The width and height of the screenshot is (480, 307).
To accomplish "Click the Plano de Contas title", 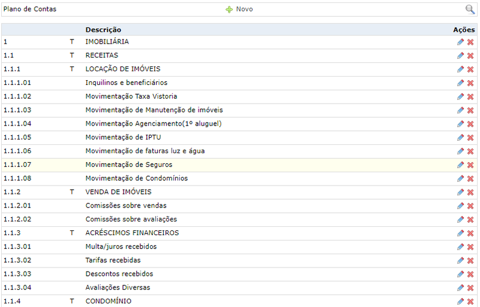I will (29, 9).
